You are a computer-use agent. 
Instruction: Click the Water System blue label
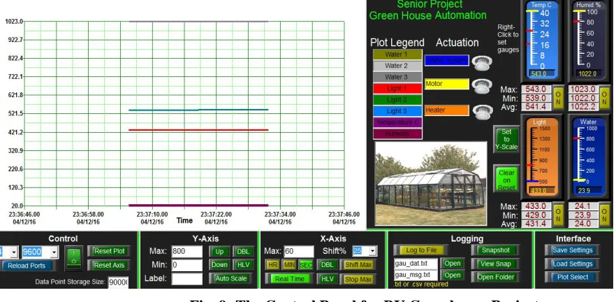point(447,60)
